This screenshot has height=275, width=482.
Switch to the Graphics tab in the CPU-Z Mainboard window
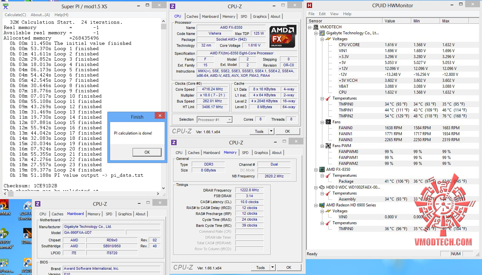(x=125, y=214)
